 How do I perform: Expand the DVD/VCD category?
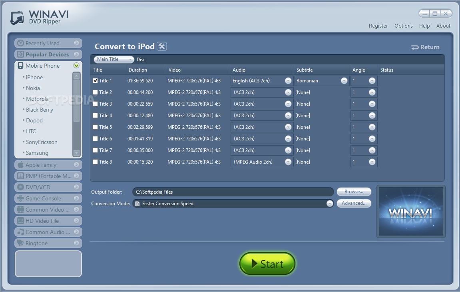(76, 187)
